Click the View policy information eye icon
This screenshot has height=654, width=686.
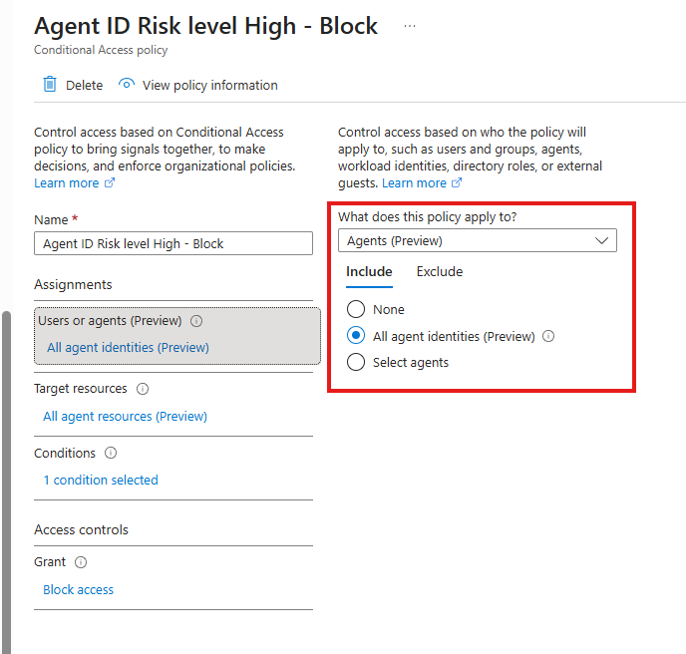127,85
